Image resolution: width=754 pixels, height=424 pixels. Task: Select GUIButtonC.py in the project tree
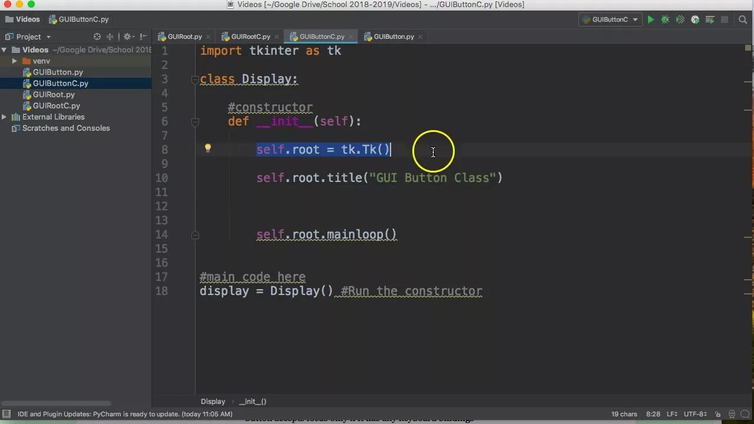coord(61,84)
